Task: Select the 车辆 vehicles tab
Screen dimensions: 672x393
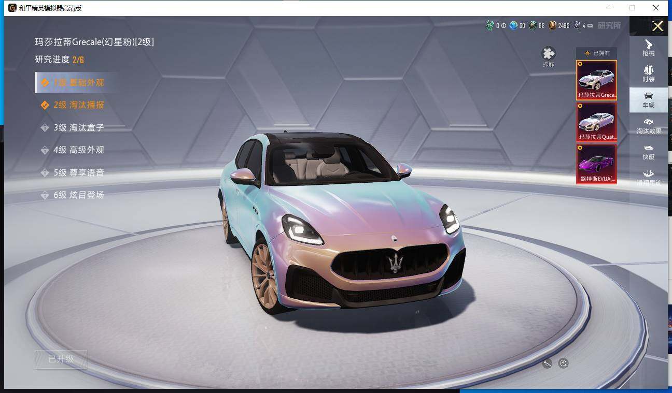Action: point(648,100)
